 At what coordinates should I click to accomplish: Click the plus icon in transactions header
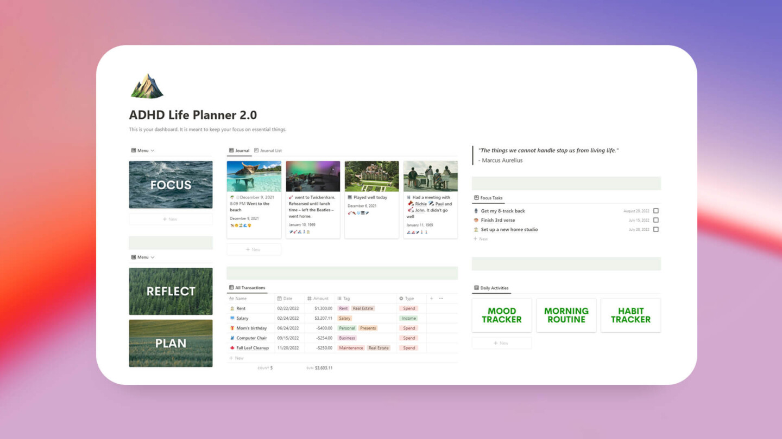point(432,299)
